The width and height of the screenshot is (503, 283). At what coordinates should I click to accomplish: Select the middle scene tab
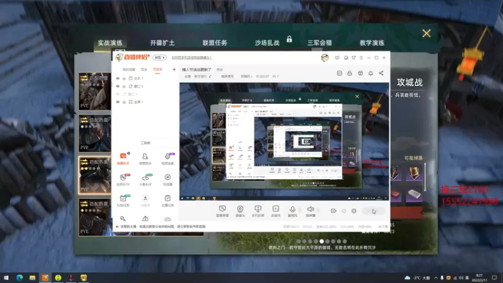coord(144,69)
